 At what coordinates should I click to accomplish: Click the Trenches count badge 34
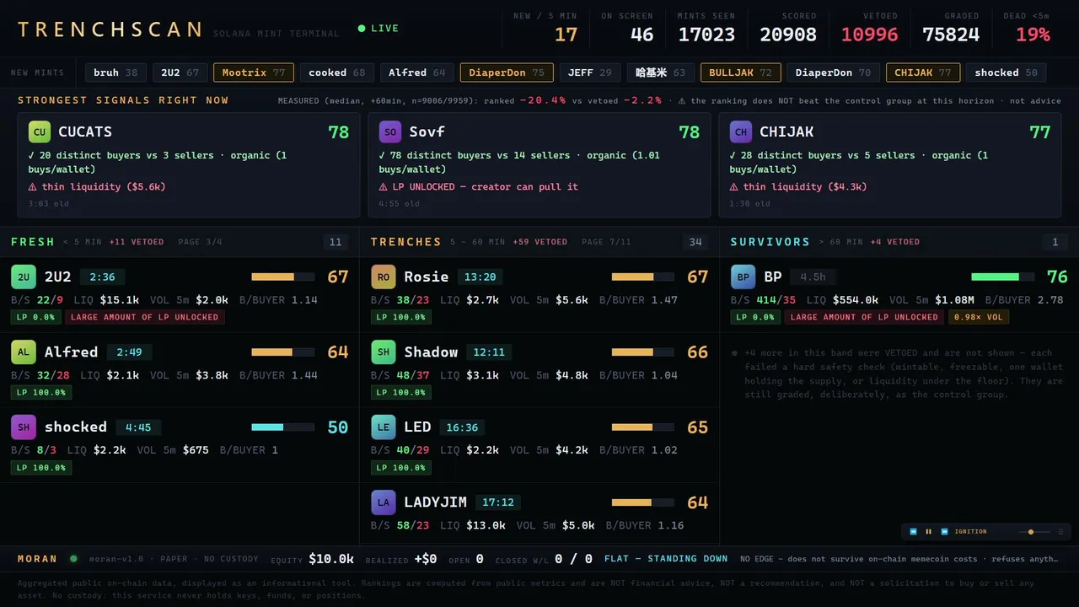click(695, 242)
